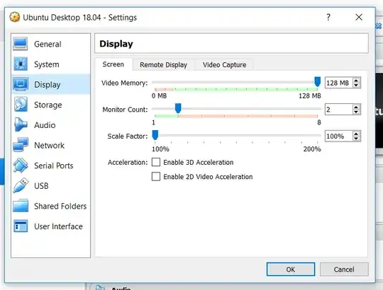Click the Video Memory value field

339,83
